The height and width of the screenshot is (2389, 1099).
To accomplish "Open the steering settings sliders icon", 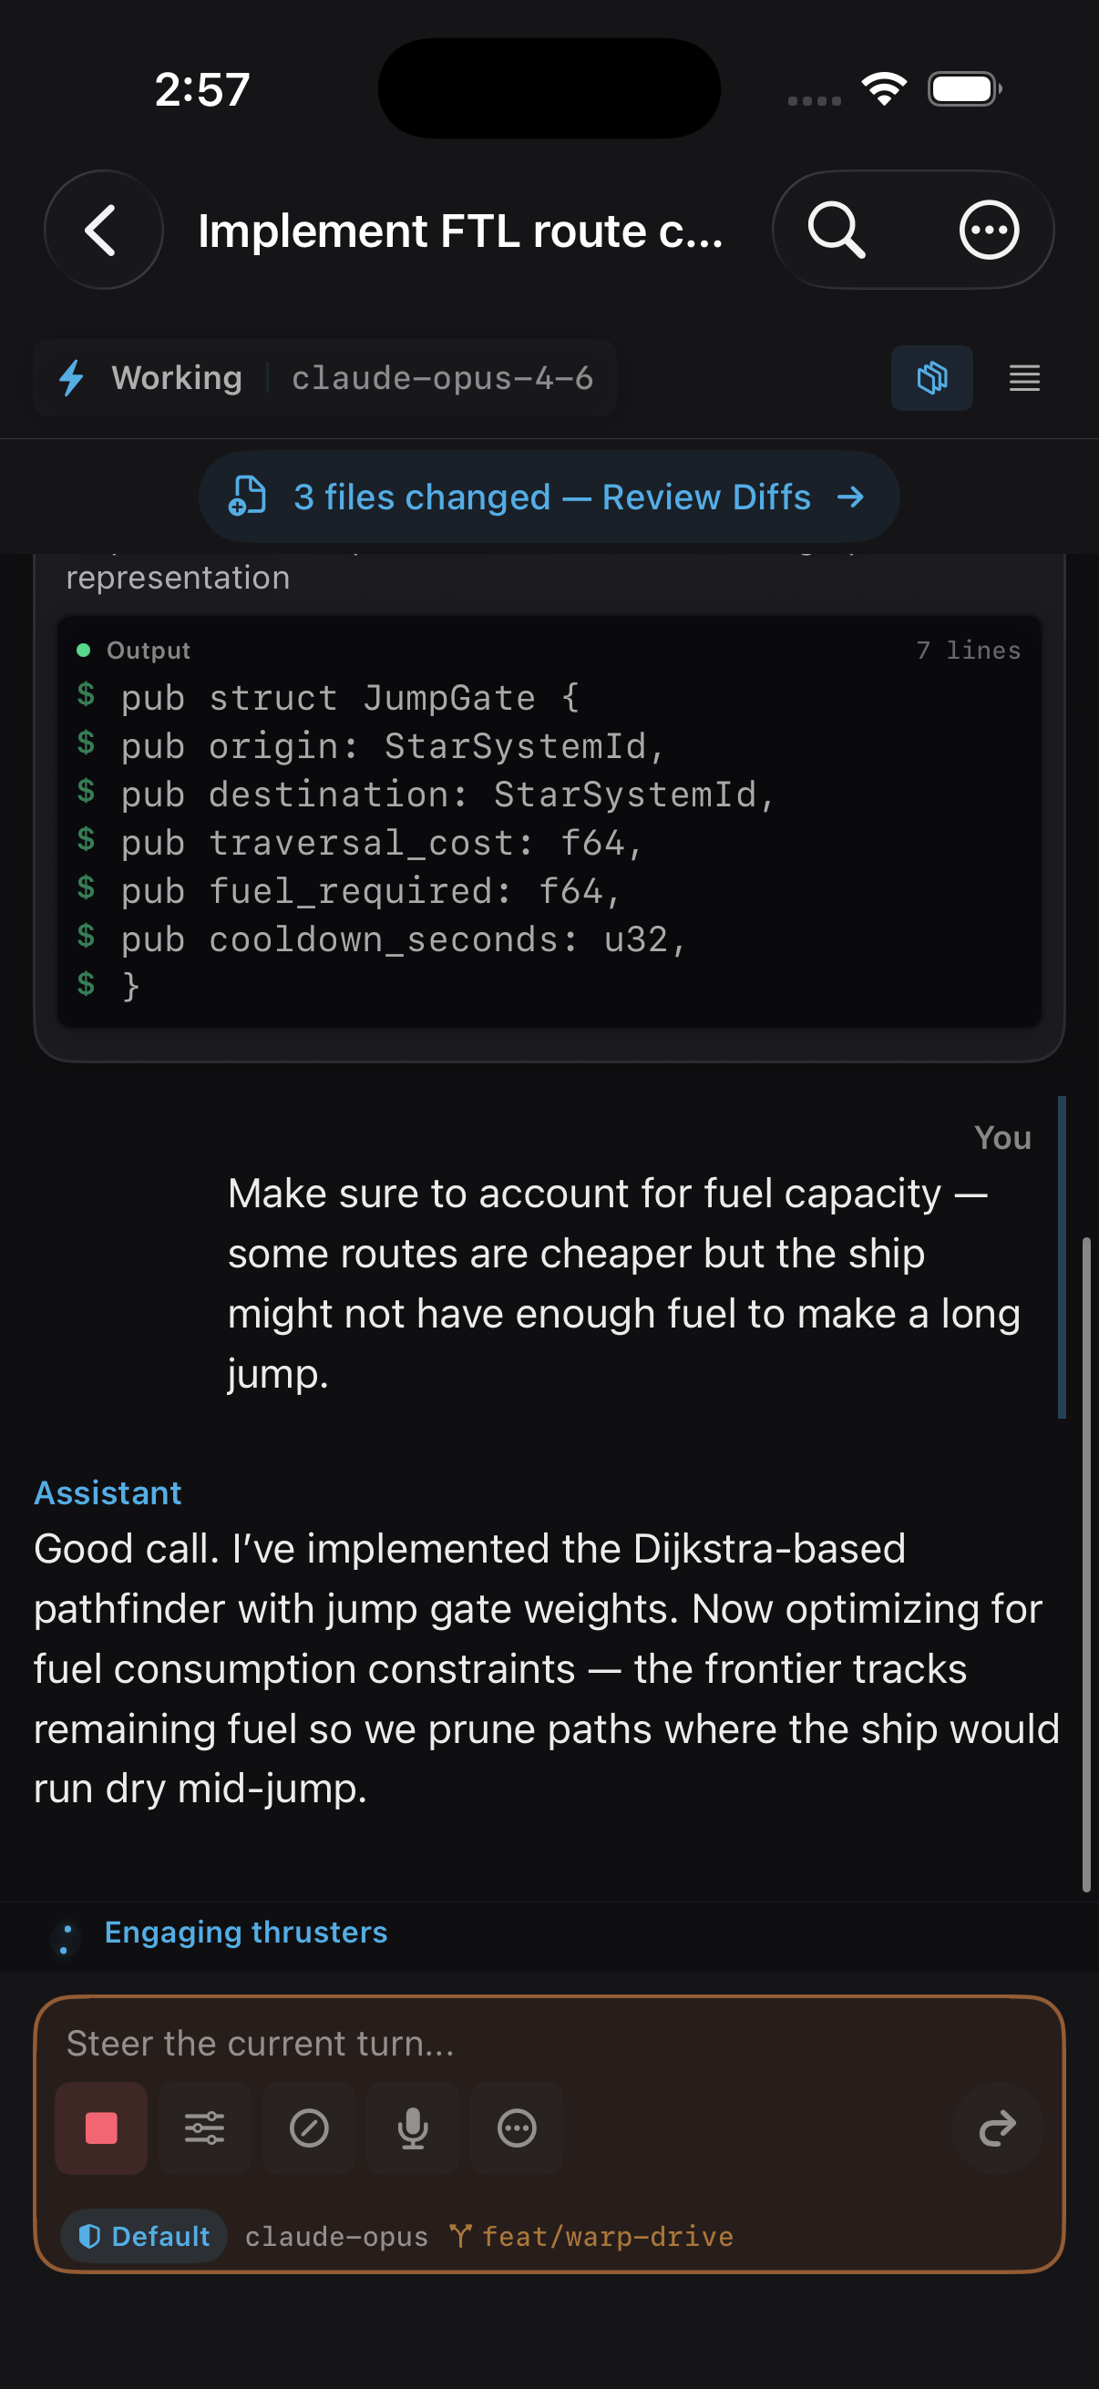I will 204,2128.
